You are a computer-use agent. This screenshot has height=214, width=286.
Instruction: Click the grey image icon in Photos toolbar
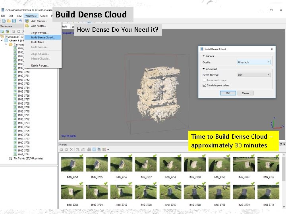(x=99, y=149)
